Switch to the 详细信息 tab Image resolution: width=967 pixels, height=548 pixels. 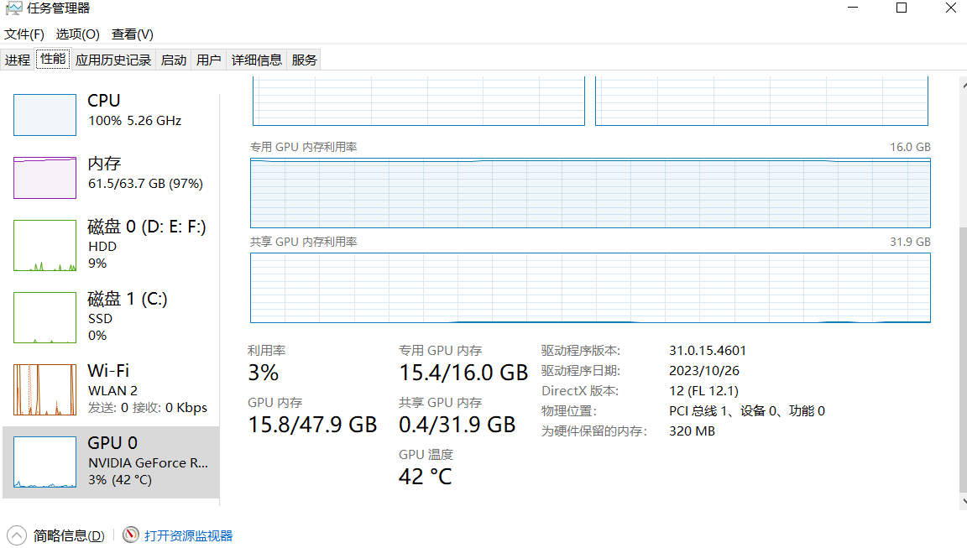pos(257,60)
